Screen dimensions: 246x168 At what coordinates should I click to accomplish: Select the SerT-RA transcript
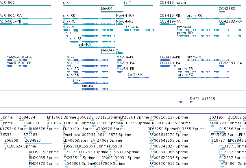139,30
